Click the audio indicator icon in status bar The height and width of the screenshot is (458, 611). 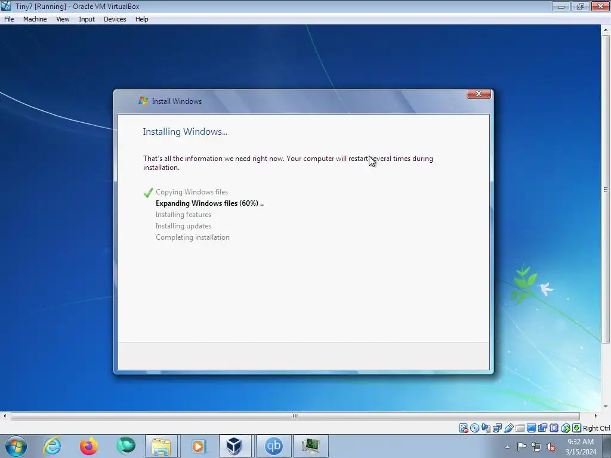click(x=486, y=428)
